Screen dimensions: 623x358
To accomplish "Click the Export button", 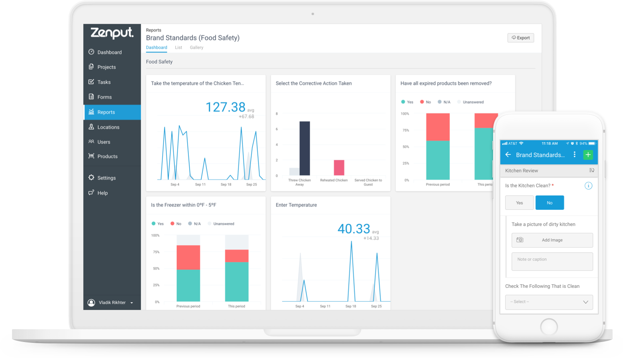I will tap(520, 38).
